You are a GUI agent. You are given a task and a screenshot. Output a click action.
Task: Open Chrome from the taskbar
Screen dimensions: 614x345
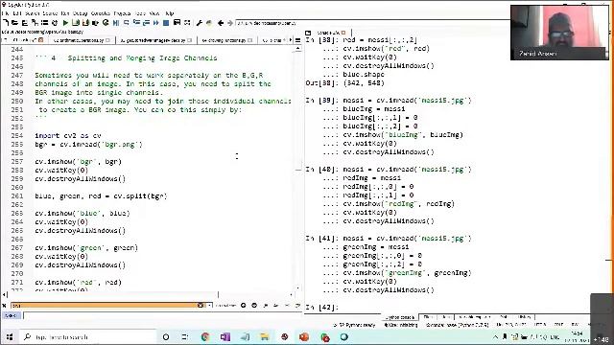coord(205,336)
